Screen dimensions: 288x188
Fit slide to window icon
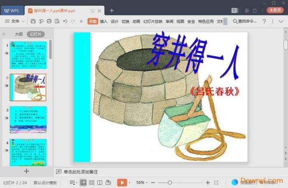click(x=216, y=183)
